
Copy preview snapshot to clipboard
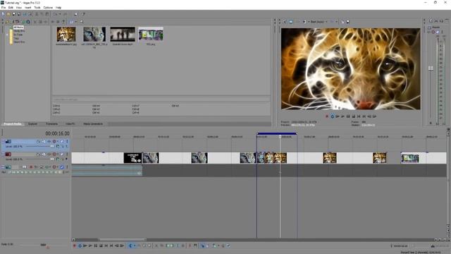pos(342,22)
